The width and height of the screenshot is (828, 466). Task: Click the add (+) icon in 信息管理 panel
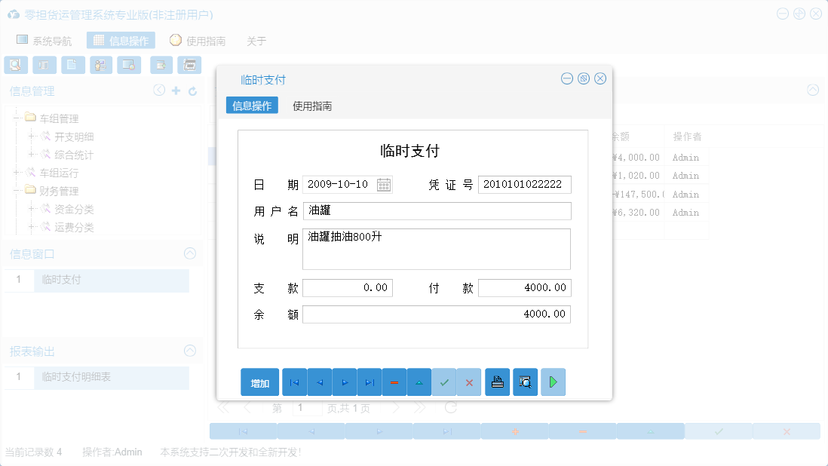point(176,91)
